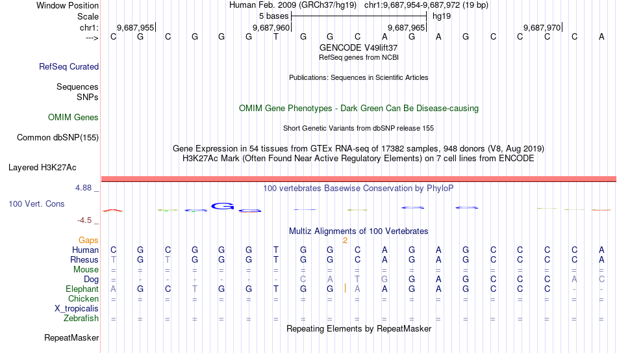Click OMIM Gene Phenotypes green title

point(359,109)
